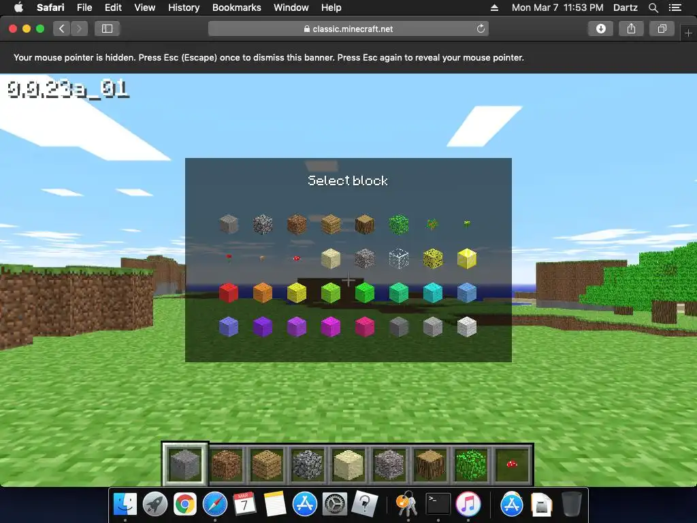Image resolution: width=697 pixels, height=523 pixels.
Task: Choose the brown mushroom item
Action: click(262, 258)
